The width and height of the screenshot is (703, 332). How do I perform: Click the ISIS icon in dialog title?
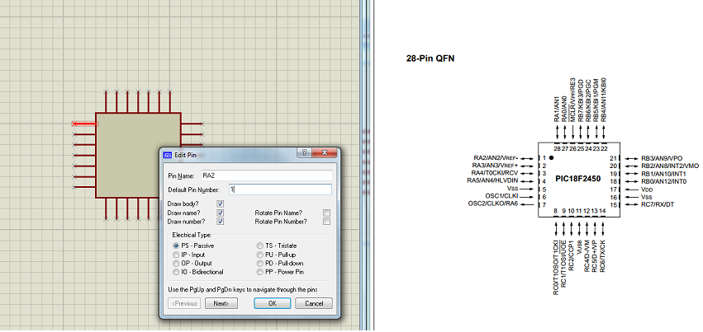click(167, 155)
